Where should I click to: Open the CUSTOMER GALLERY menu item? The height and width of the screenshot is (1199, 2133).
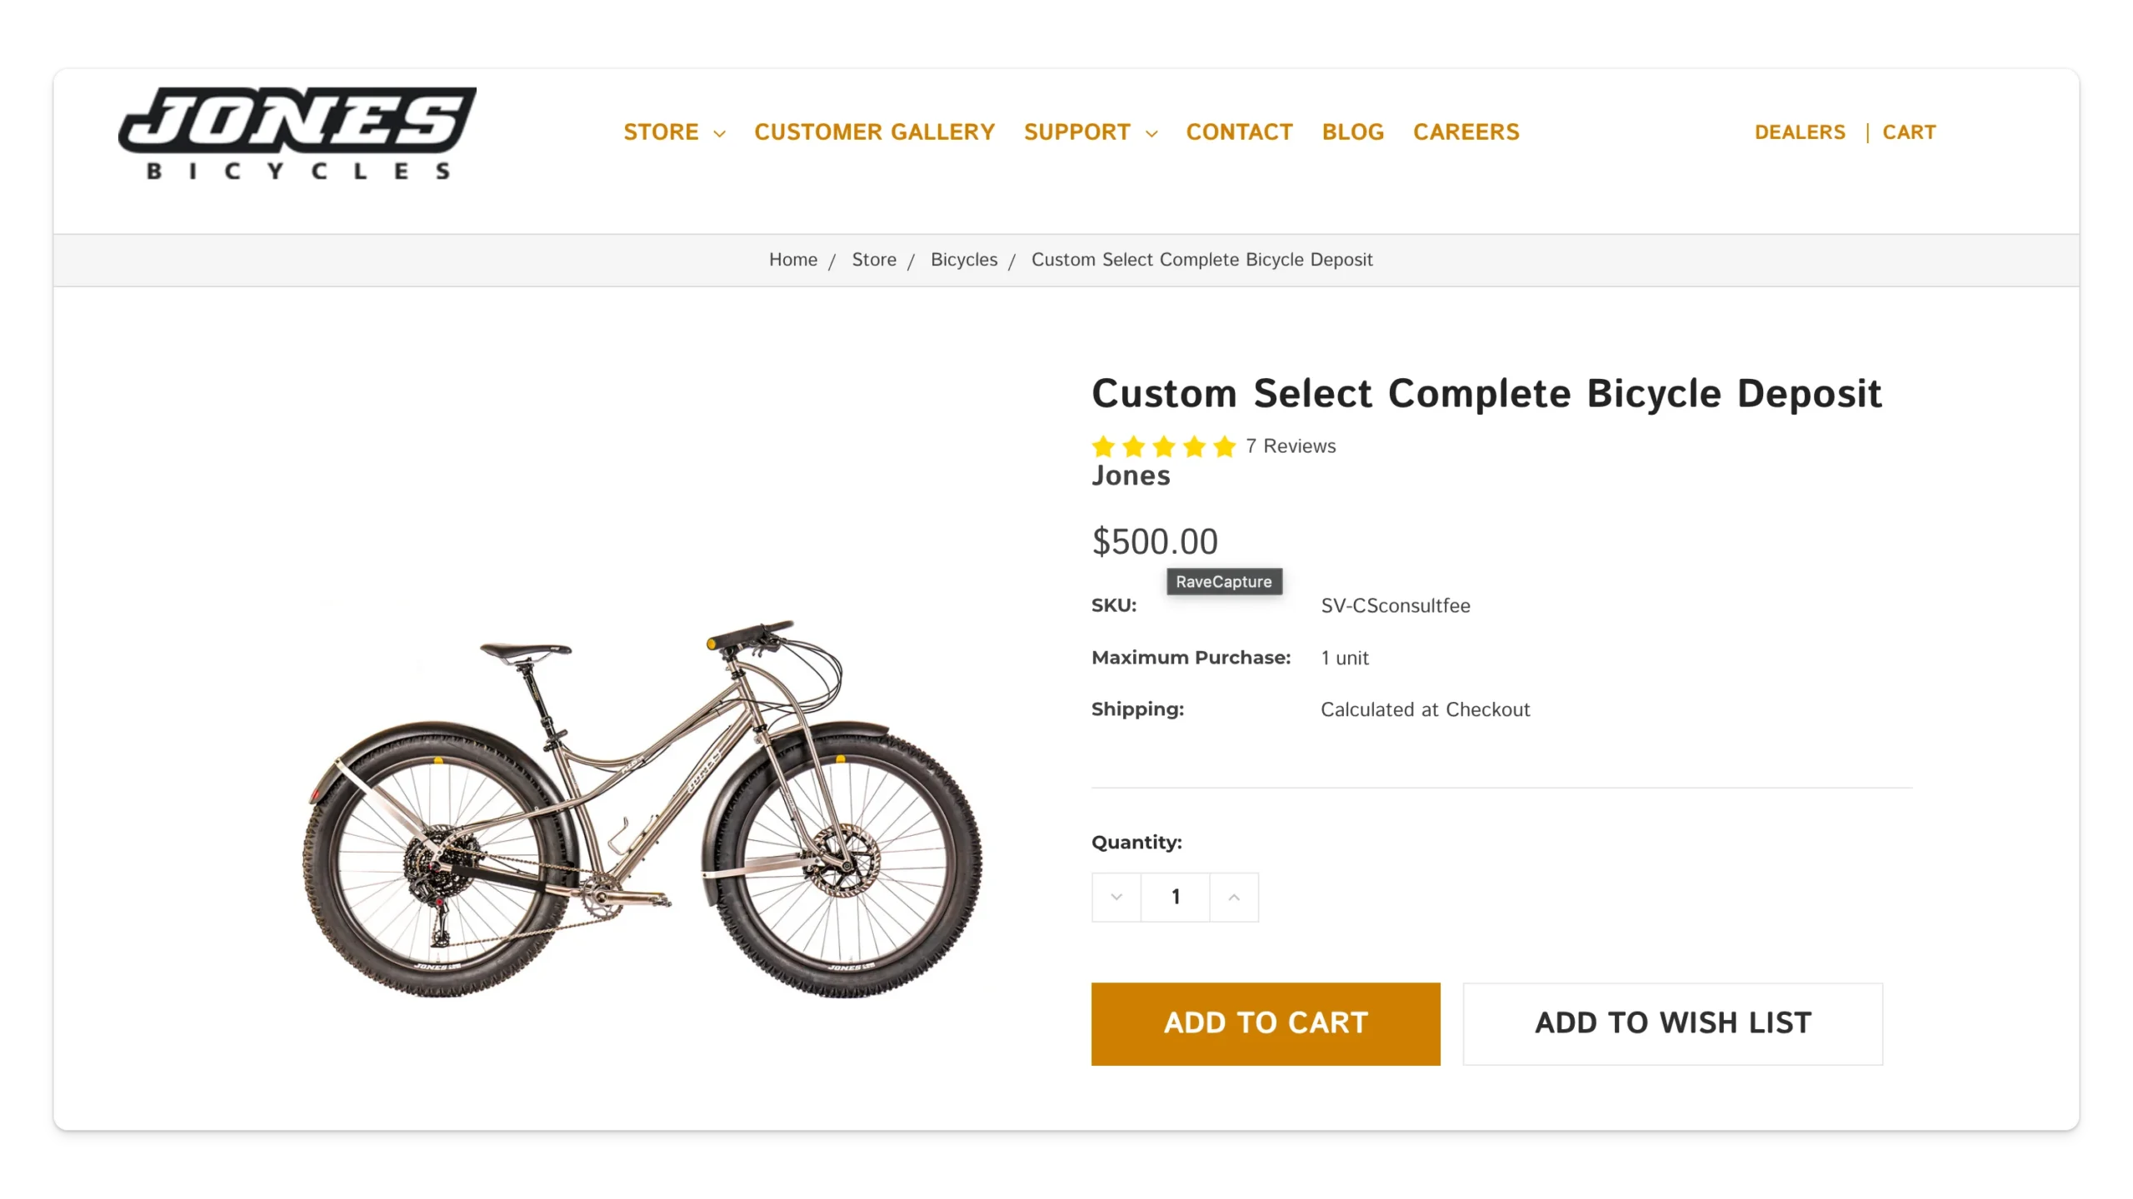(x=875, y=132)
